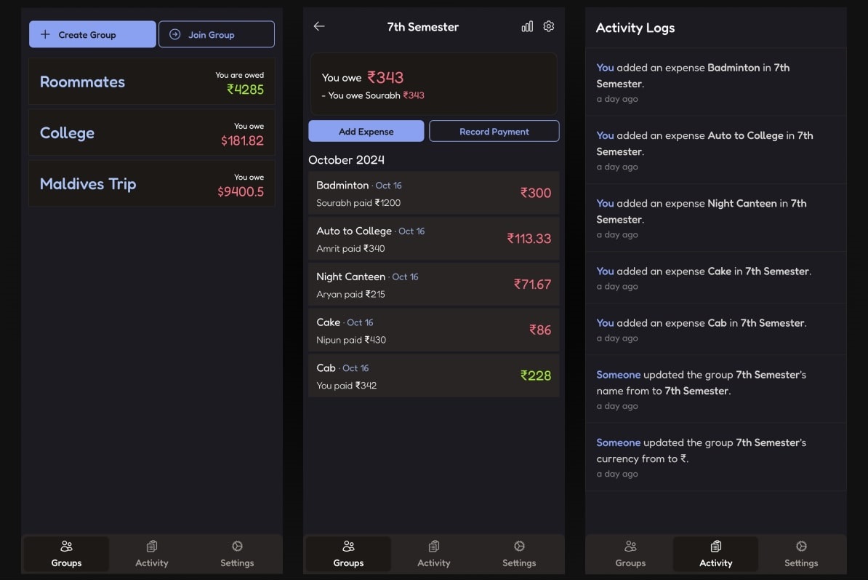The width and height of the screenshot is (868, 580).
Task: Open the currency update activity log entry
Action: pyautogui.click(x=715, y=457)
